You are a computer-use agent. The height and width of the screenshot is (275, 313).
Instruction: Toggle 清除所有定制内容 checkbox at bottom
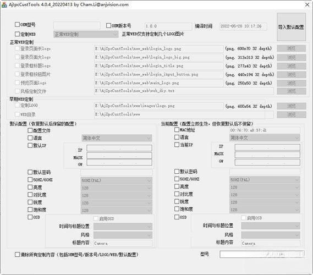(x=17, y=255)
